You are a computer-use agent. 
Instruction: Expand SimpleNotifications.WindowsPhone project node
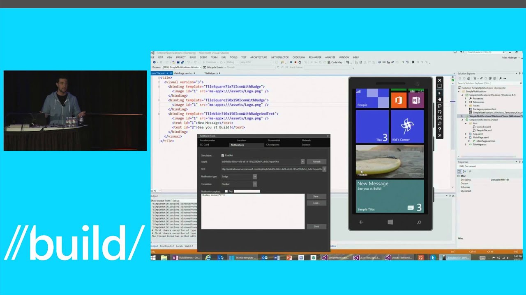click(462, 116)
